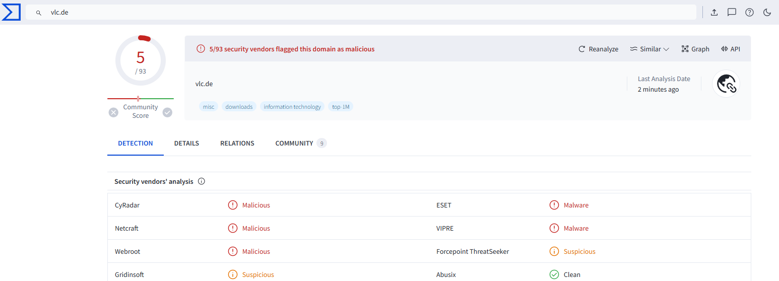Image resolution: width=779 pixels, height=281 pixels.
Task: Open the API link
Action: 731,49
